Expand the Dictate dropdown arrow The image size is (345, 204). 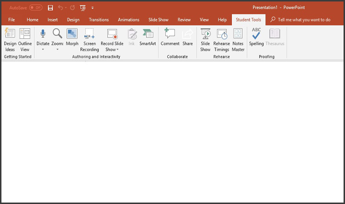[43, 49]
